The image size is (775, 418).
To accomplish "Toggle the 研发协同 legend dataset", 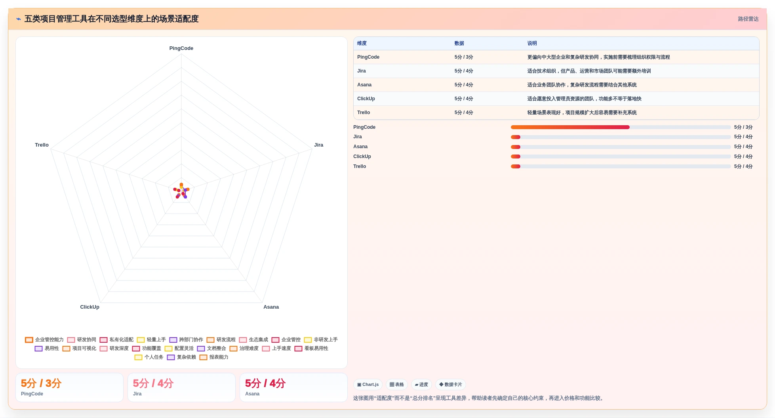I will [82, 340].
